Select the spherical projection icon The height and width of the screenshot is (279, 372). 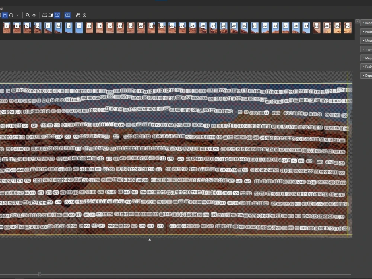(11, 15)
